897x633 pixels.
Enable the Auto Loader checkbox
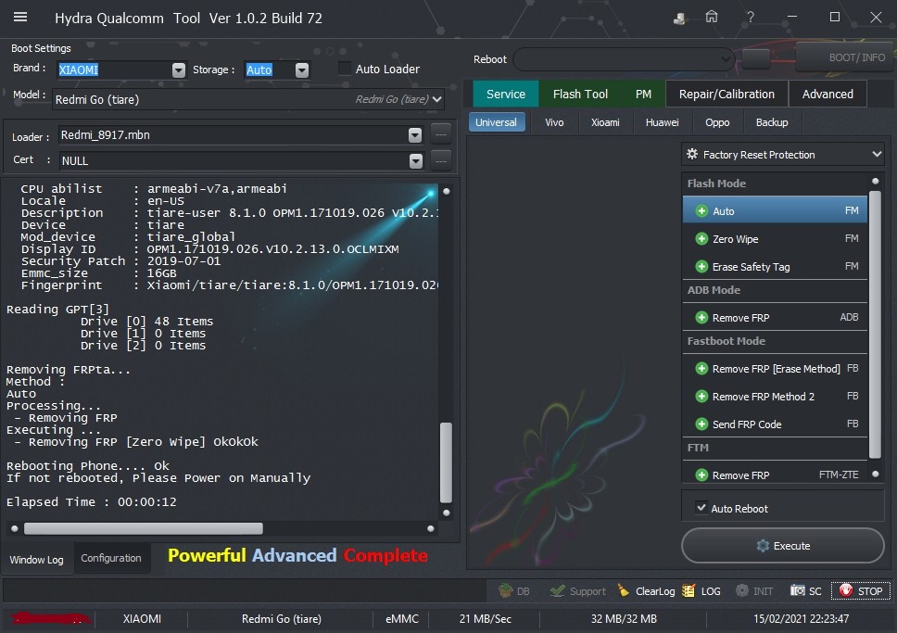pyautogui.click(x=345, y=69)
